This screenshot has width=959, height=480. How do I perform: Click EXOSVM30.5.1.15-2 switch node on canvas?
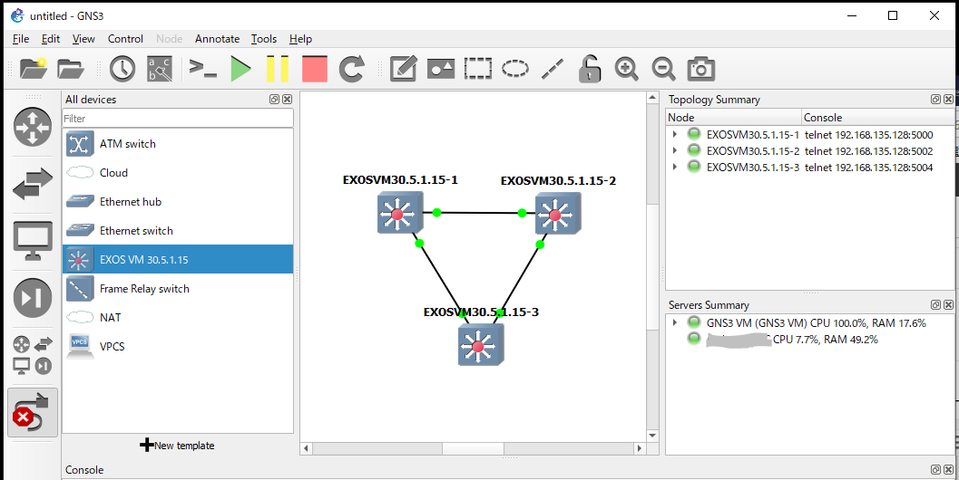(x=557, y=214)
